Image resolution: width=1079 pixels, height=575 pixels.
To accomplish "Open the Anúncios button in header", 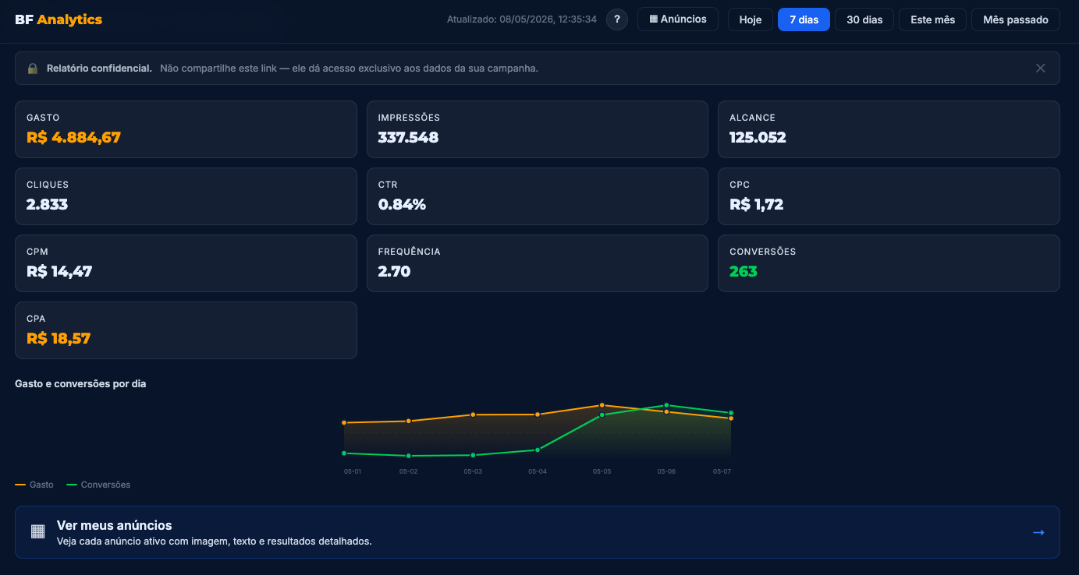I will coord(678,19).
